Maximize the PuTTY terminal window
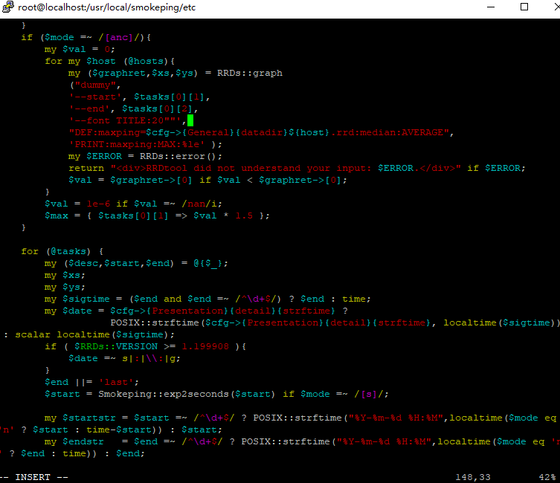This screenshot has height=483, width=560. point(524,7)
